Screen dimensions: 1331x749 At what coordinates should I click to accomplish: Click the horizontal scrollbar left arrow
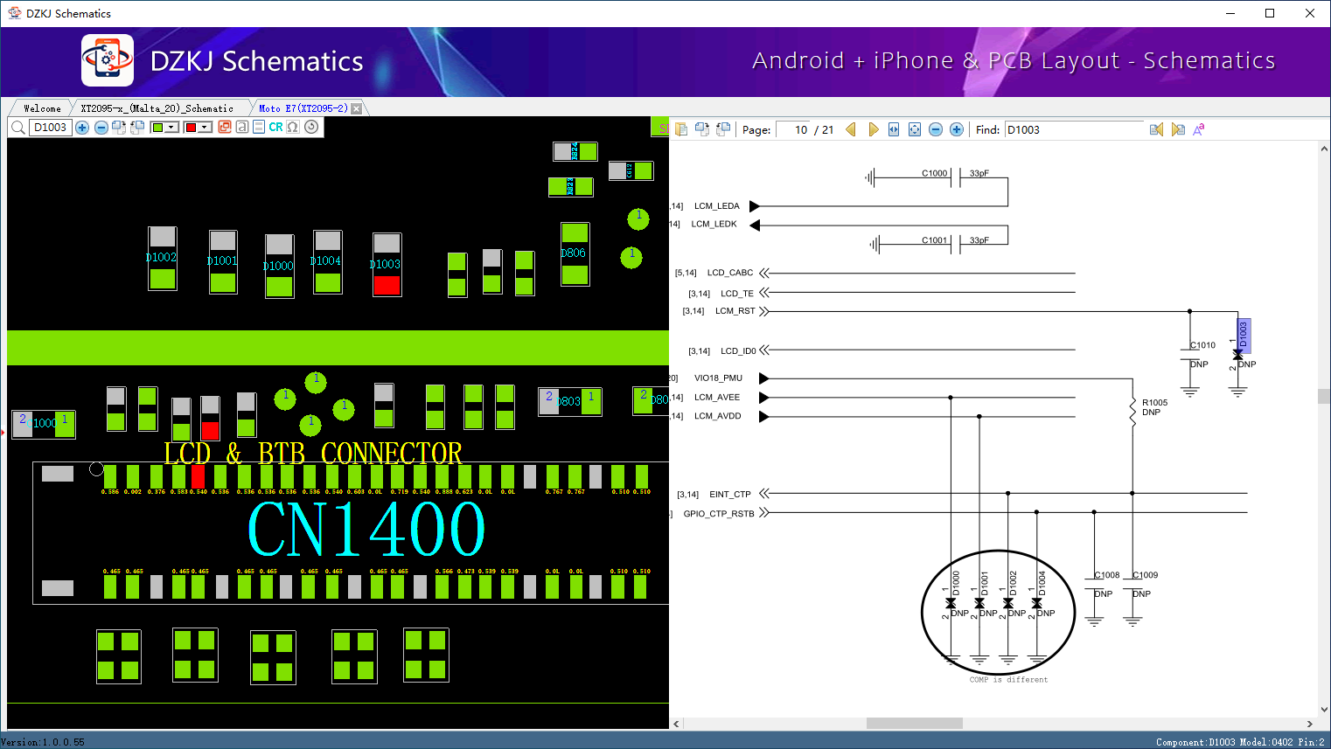(676, 724)
